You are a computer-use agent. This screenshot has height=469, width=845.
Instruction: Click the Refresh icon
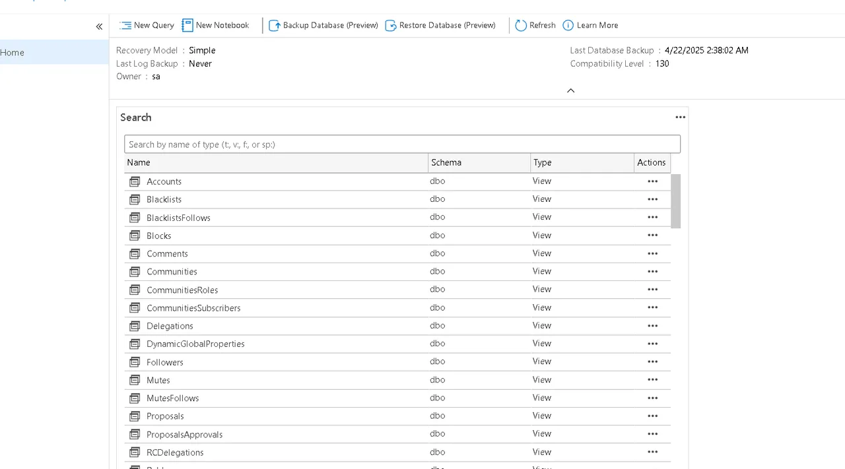pyautogui.click(x=521, y=25)
